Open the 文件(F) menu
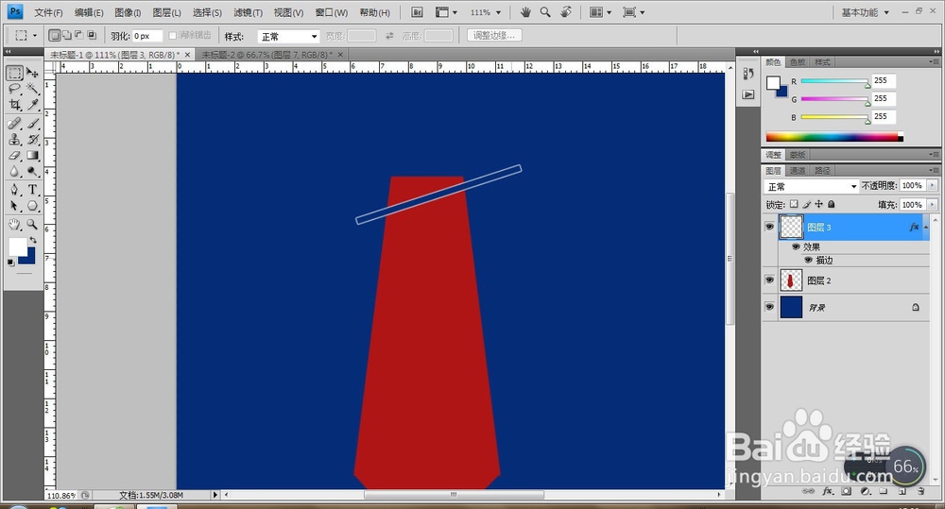 (x=48, y=12)
